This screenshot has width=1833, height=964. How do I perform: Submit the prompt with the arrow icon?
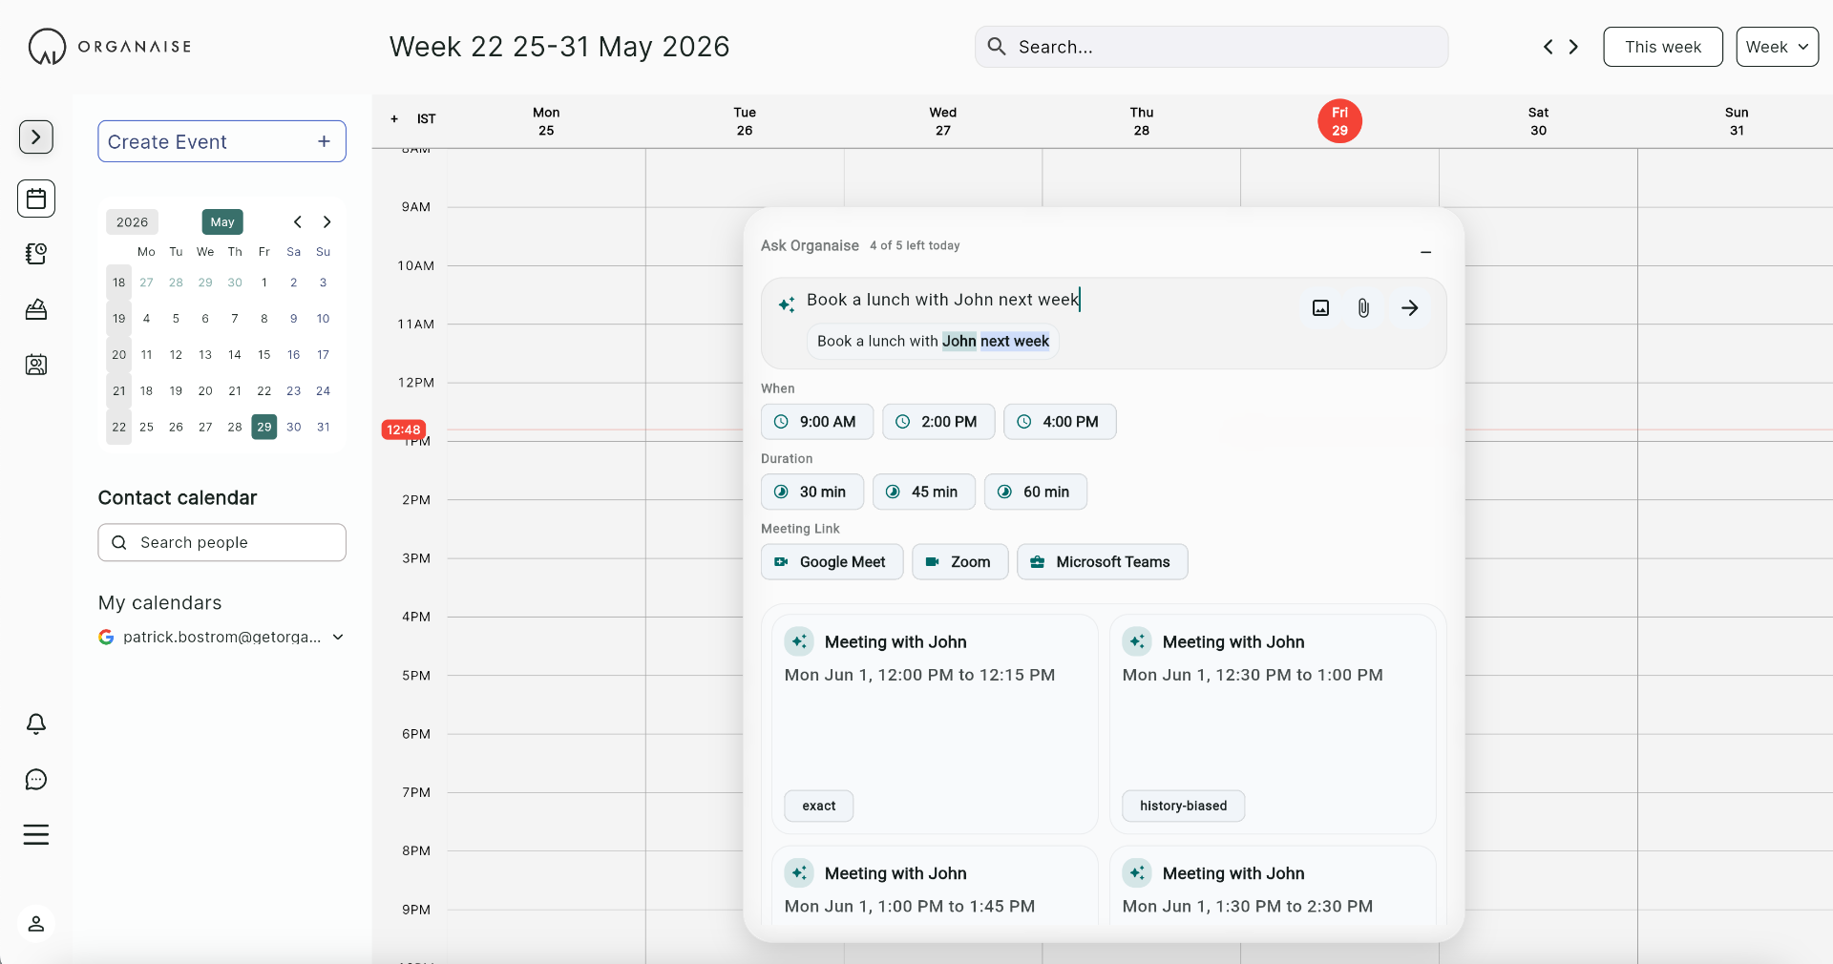pos(1409,307)
